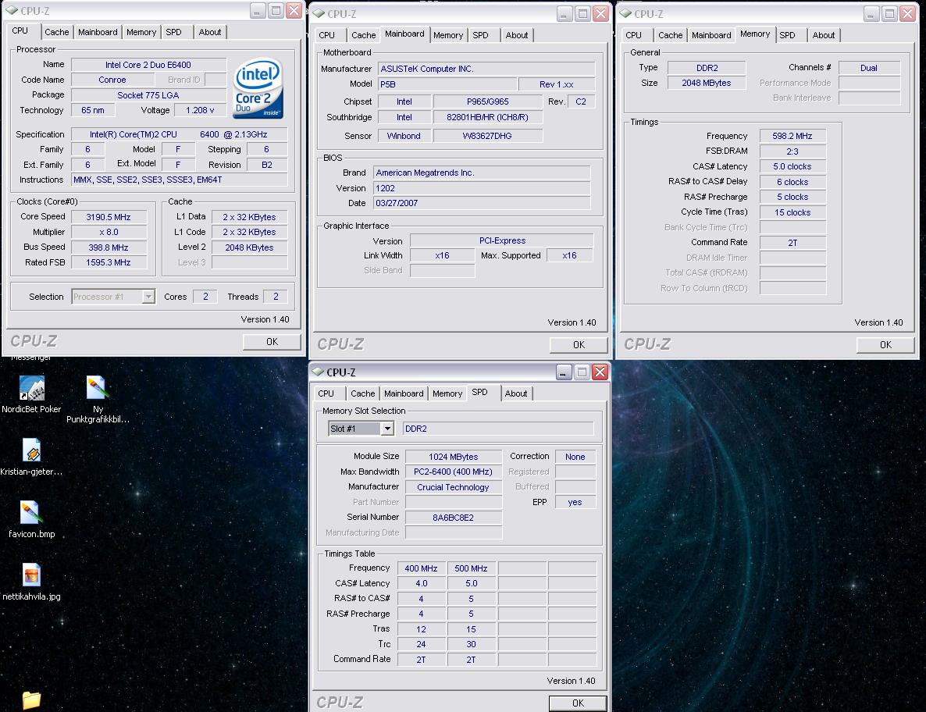This screenshot has height=712, width=926.
Task: Open About tab in the SPD window
Action: [x=515, y=393]
